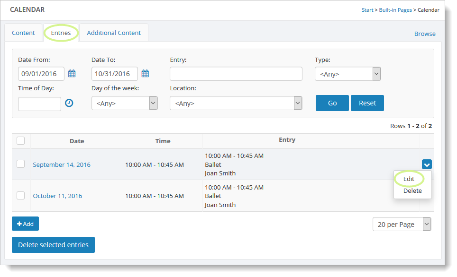
Task: Open the Browse link
Action: [425, 34]
